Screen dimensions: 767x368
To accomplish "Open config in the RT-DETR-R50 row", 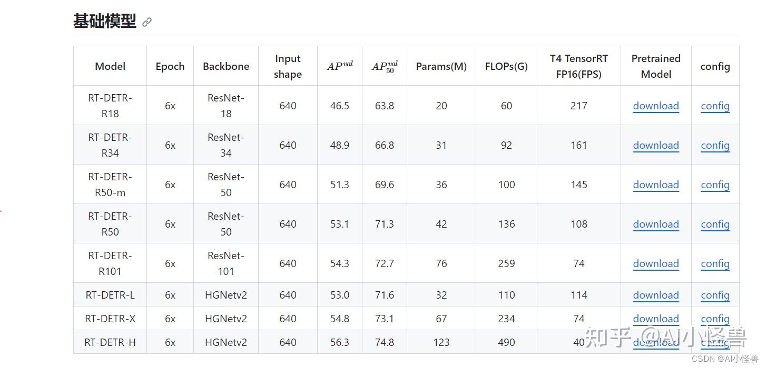I will 715,224.
